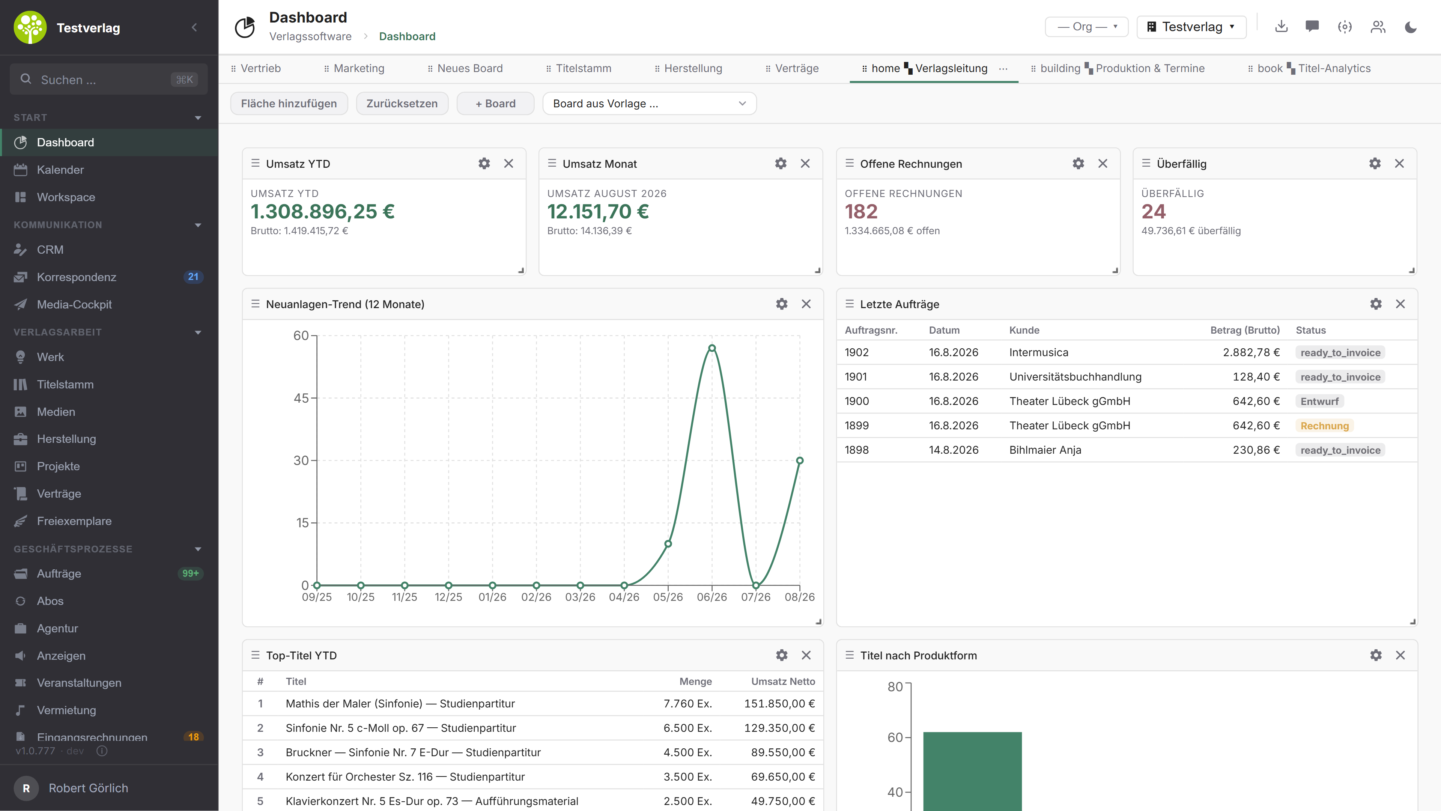
Task: Click version info icon beside v1.0.777
Action: pyautogui.click(x=102, y=751)
